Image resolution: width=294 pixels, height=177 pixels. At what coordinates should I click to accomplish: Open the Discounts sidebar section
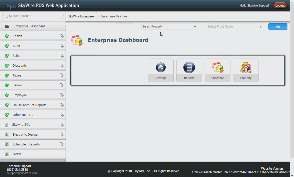tap(33, 66)
